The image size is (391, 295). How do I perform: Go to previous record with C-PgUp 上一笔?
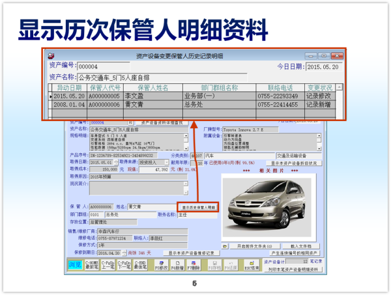pyautogui.click(x=108, y=265)
